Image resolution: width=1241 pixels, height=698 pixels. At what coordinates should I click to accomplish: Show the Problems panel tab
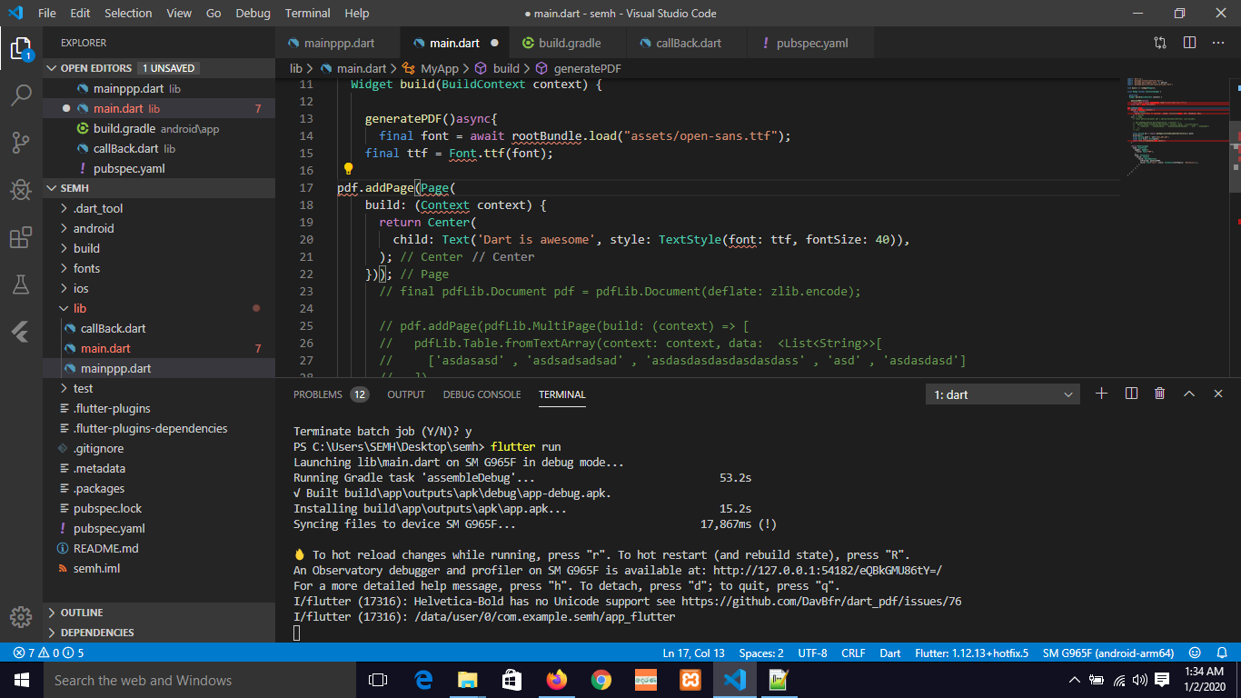331,394
